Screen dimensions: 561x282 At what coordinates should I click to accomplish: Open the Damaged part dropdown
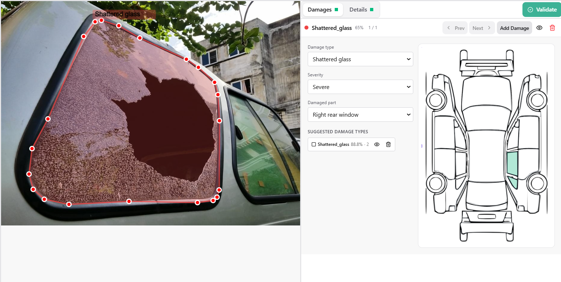(x=360, y=115)
